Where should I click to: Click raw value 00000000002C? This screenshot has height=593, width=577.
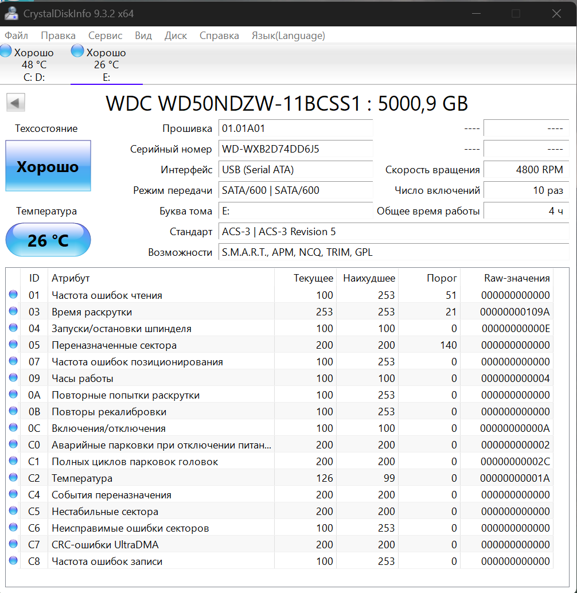tap(515, 462)
